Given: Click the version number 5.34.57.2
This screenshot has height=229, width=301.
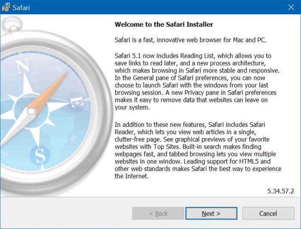Looking at the screenshot, I should coord(281,191).
